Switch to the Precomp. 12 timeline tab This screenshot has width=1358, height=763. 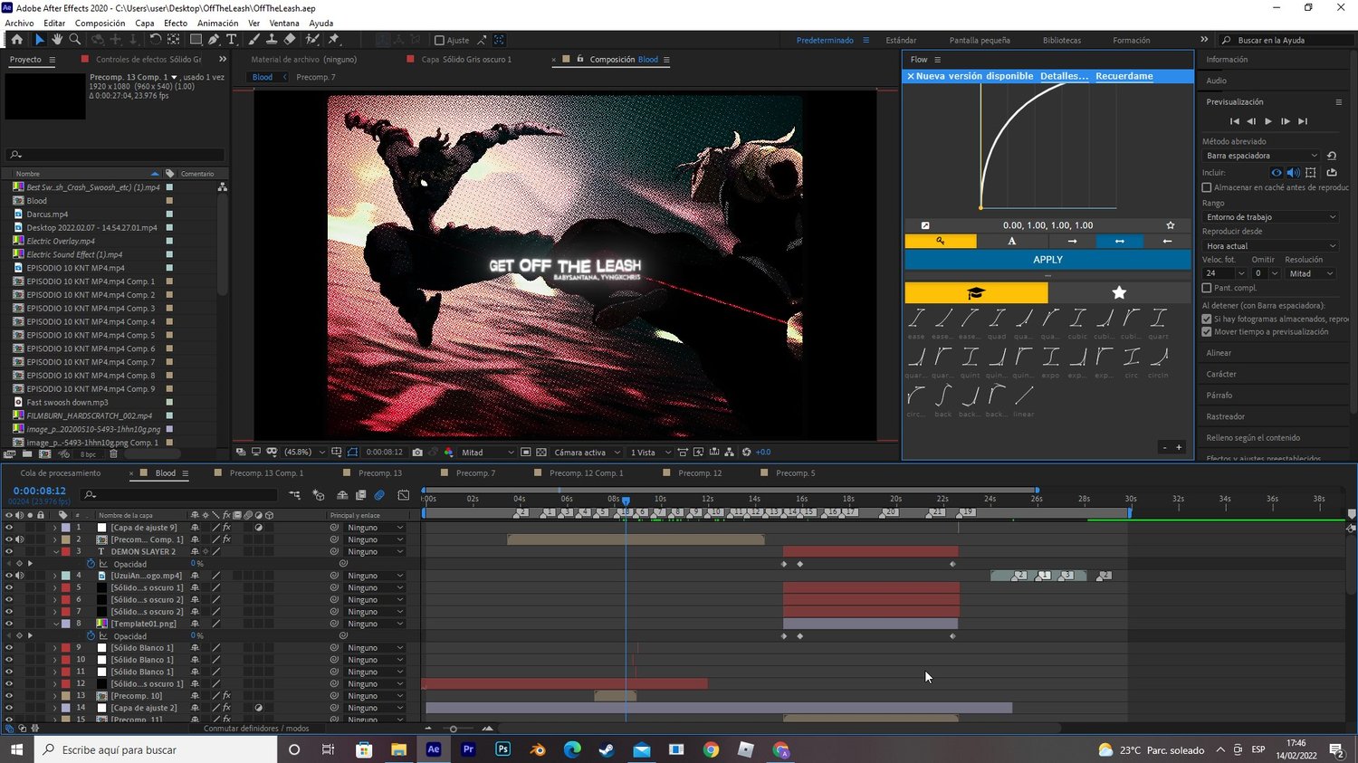click(700, 473)
